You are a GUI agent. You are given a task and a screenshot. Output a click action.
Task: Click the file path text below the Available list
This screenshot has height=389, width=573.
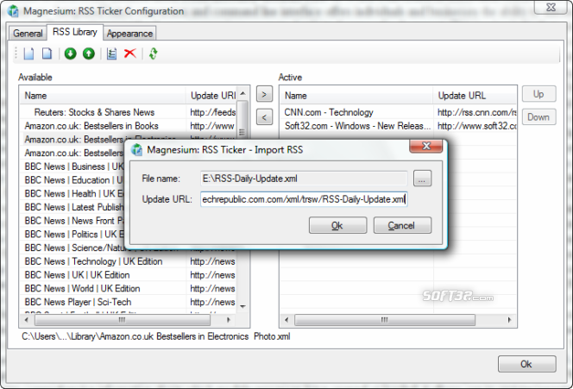155,336
